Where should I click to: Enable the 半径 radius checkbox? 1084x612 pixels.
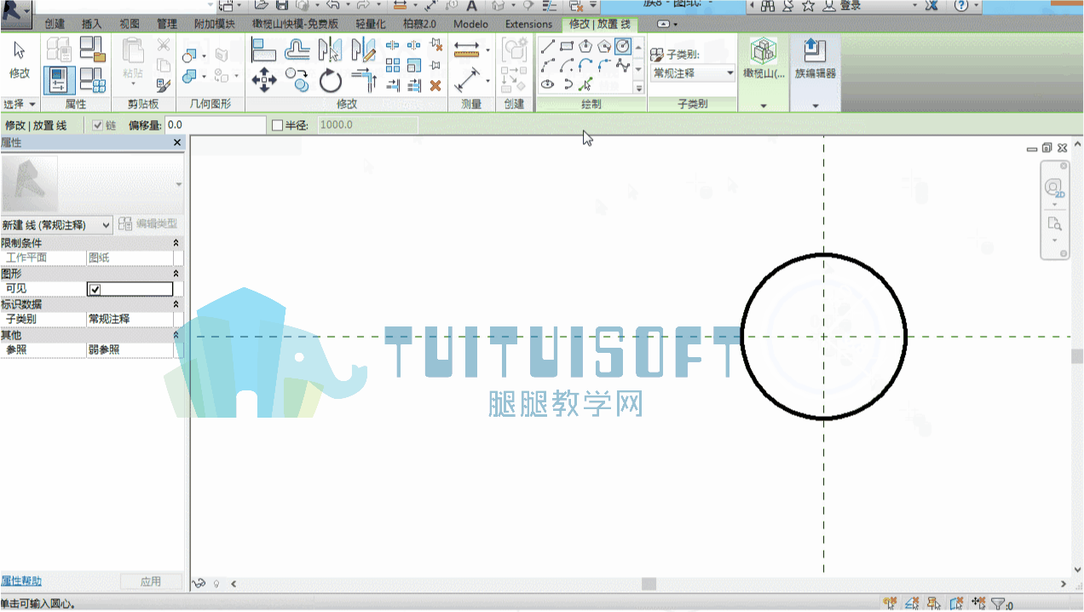click(276, 125)
